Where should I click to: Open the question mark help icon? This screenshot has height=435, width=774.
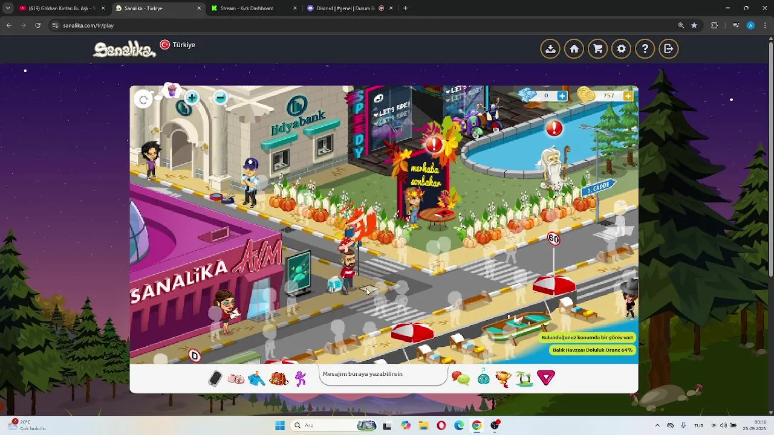(x=645, y=49)
